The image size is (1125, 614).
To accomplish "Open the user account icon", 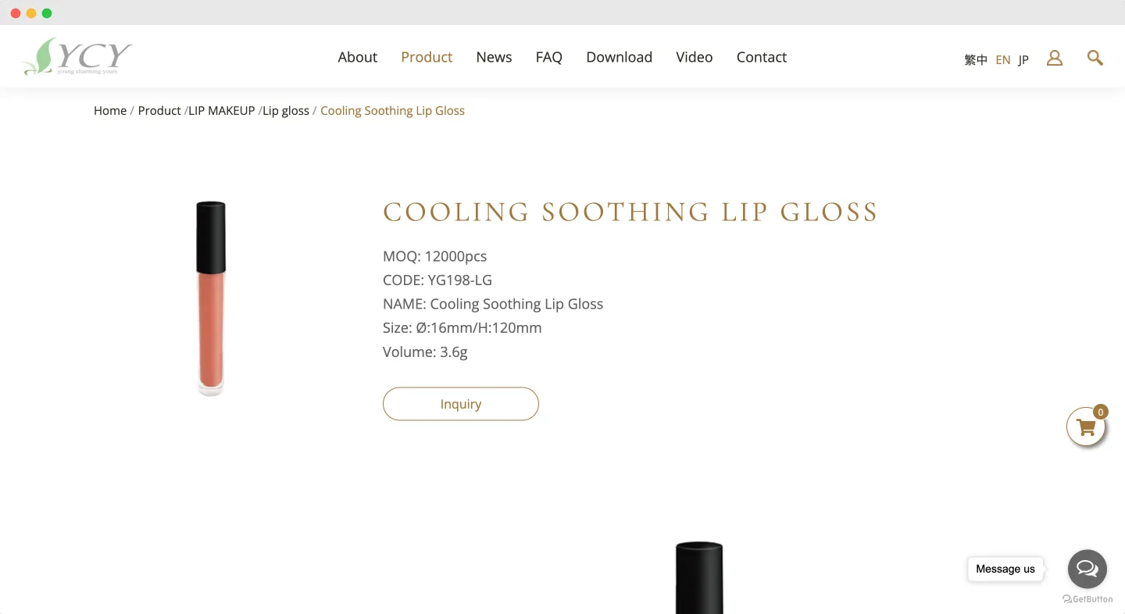I will click(x=1055, y=58).
